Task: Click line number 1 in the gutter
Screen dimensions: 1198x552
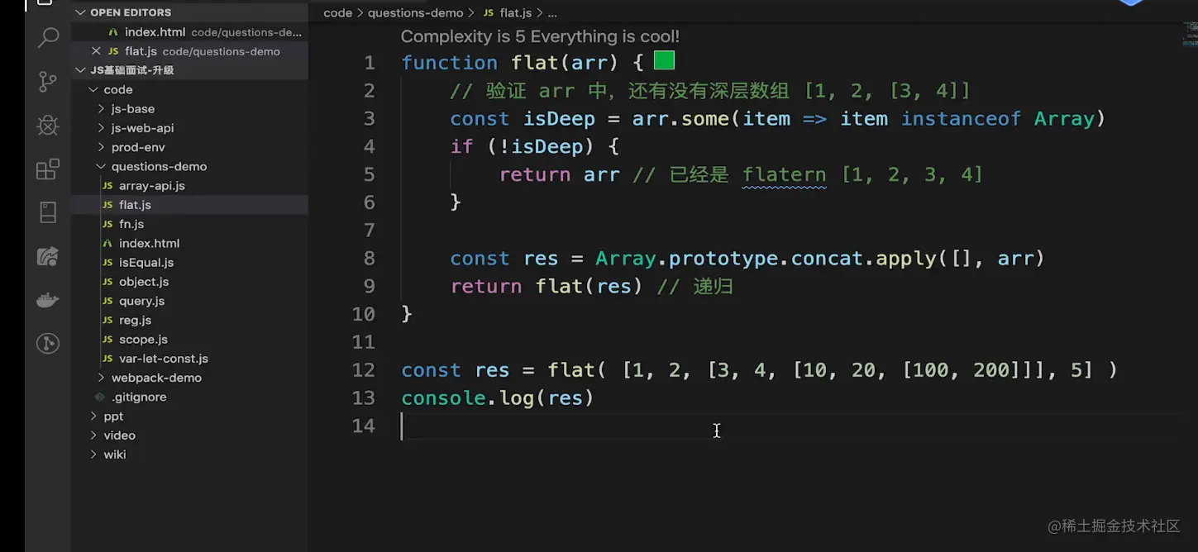Action: pos(369,63)
